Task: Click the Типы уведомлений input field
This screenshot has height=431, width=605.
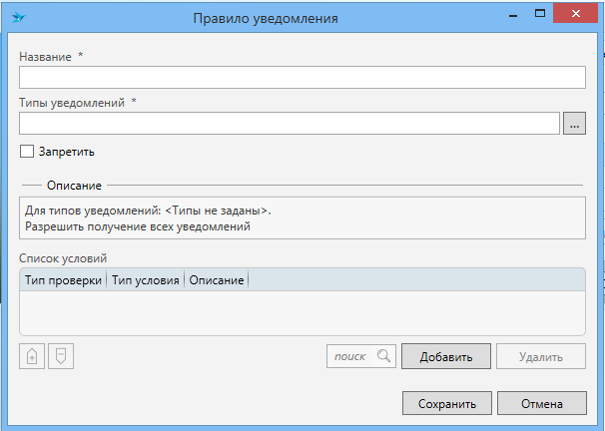Action: pos(289,124)
